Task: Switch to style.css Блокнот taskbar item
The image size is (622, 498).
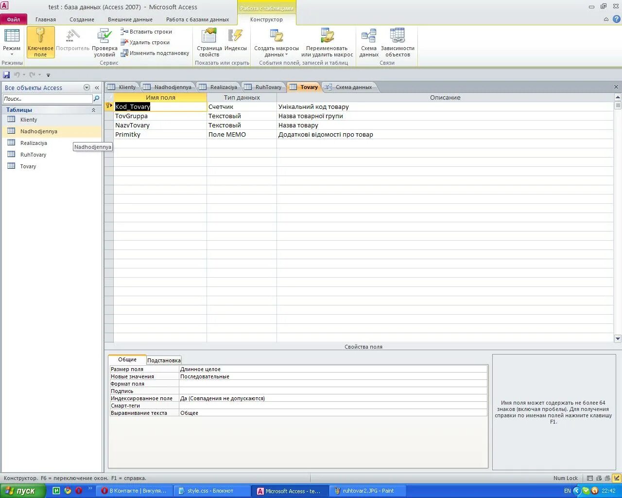Action: point(212,491)
